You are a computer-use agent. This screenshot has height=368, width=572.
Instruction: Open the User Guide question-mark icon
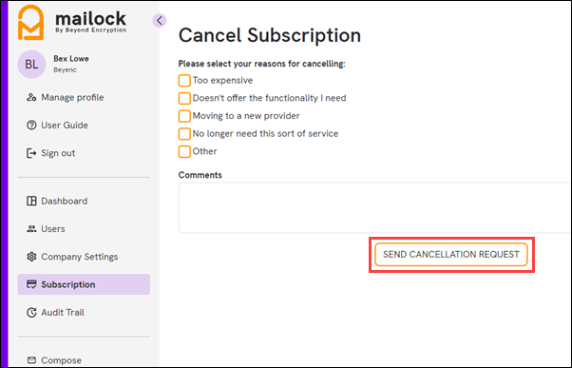[x=31, y=126]
